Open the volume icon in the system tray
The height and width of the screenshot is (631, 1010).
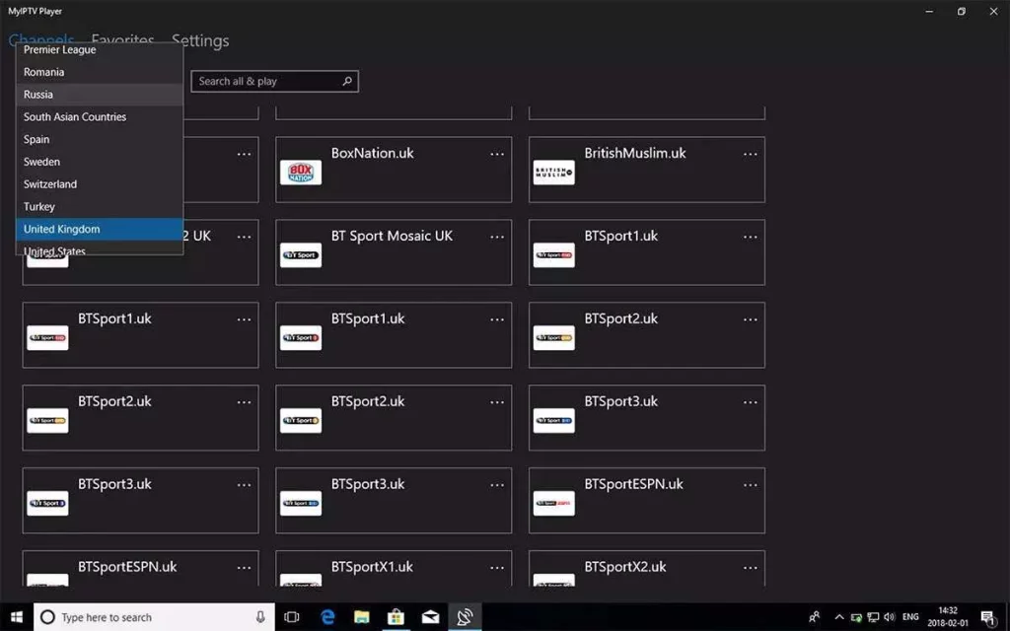889,616
